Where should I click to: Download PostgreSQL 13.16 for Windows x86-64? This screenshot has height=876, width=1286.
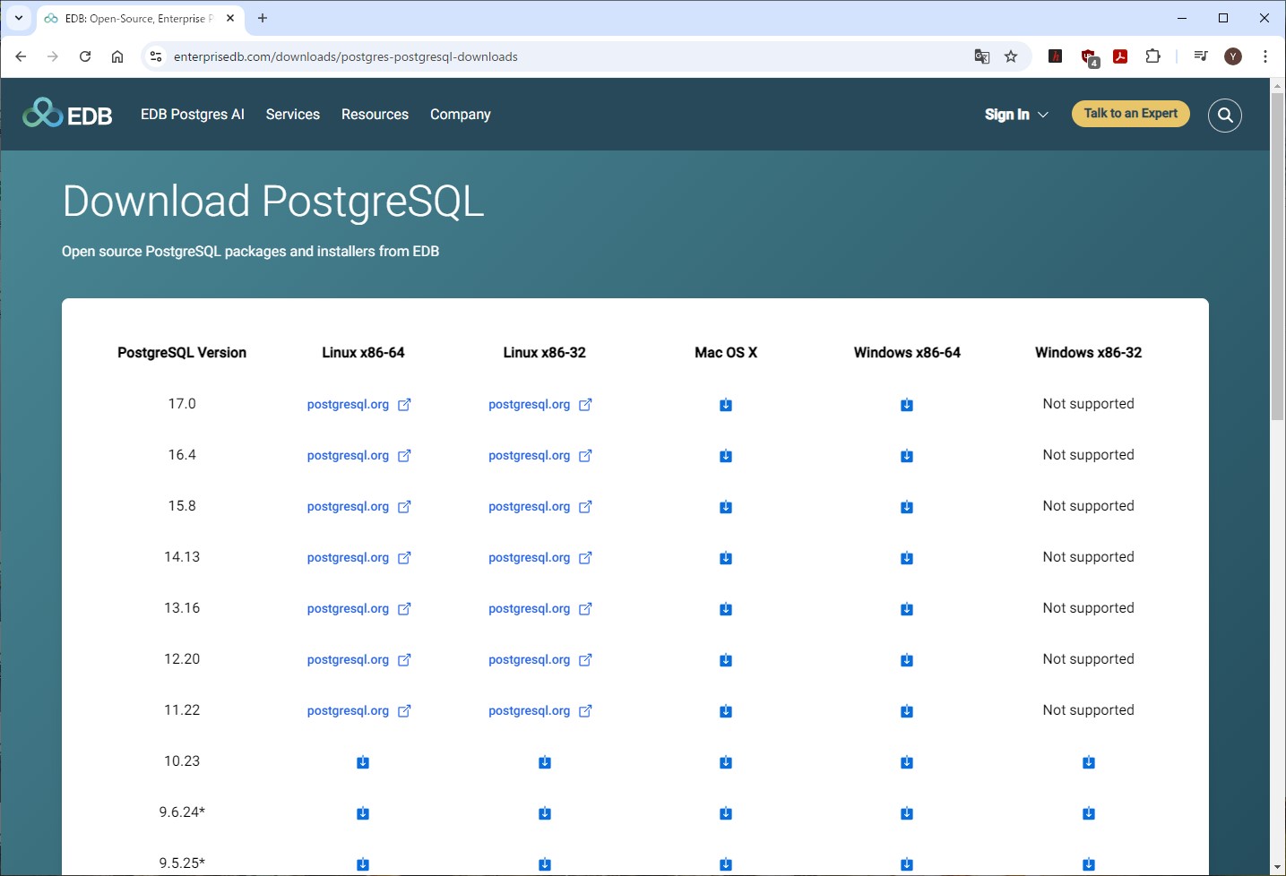pyautogui.click(x=907, y=609)
